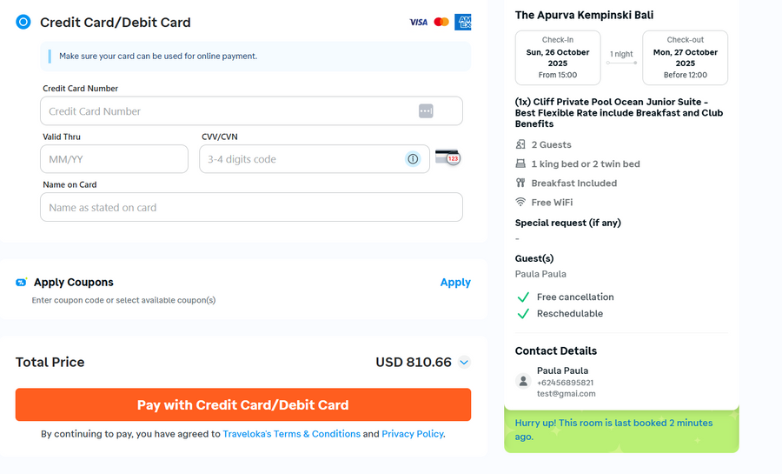Screen dimensions: 782x474
Task: Open Traveloka's Terms & Conditions link
Action: [x=291, y=433]
